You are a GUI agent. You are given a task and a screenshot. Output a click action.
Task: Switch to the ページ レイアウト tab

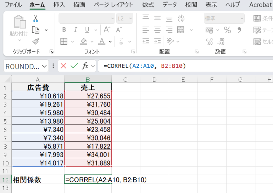pyautogui.click(x=113, y=5)
